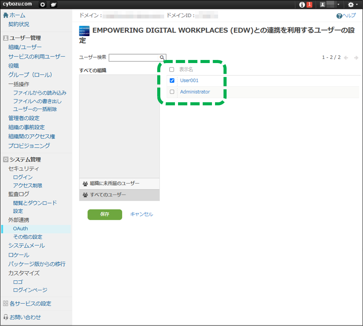This screenshot has height=326, width=363.
Task: Open 各サービスの設定 section
Action: click(x=30, y=304)
